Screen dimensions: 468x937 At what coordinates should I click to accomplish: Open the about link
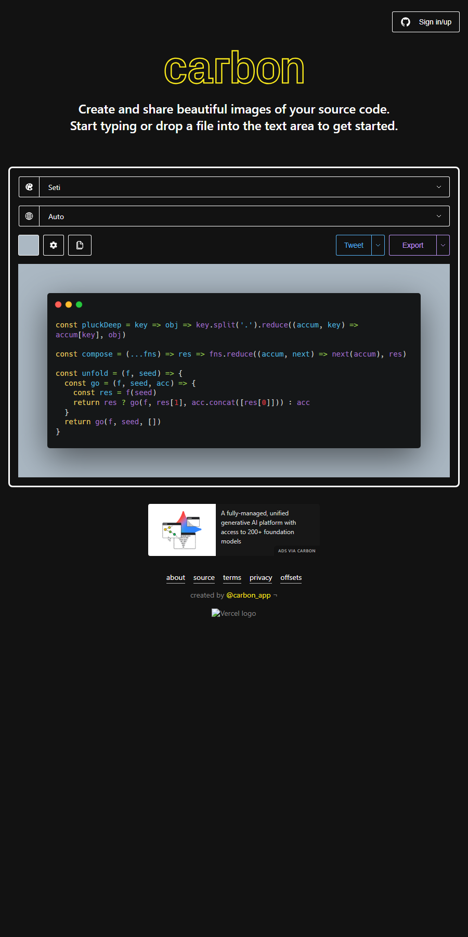176,578
